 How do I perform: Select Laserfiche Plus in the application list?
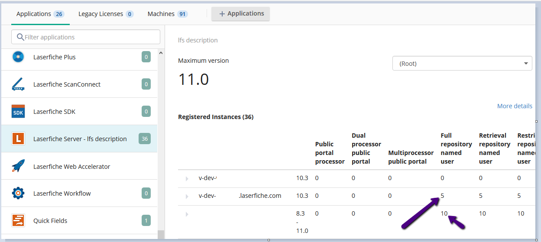point(79,57)
